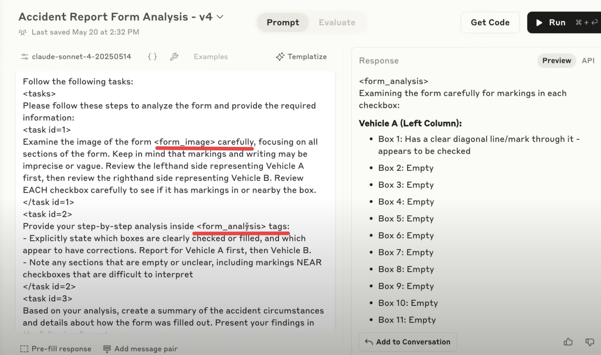Click the thumbs down feedback icon

tap(590, 342)
